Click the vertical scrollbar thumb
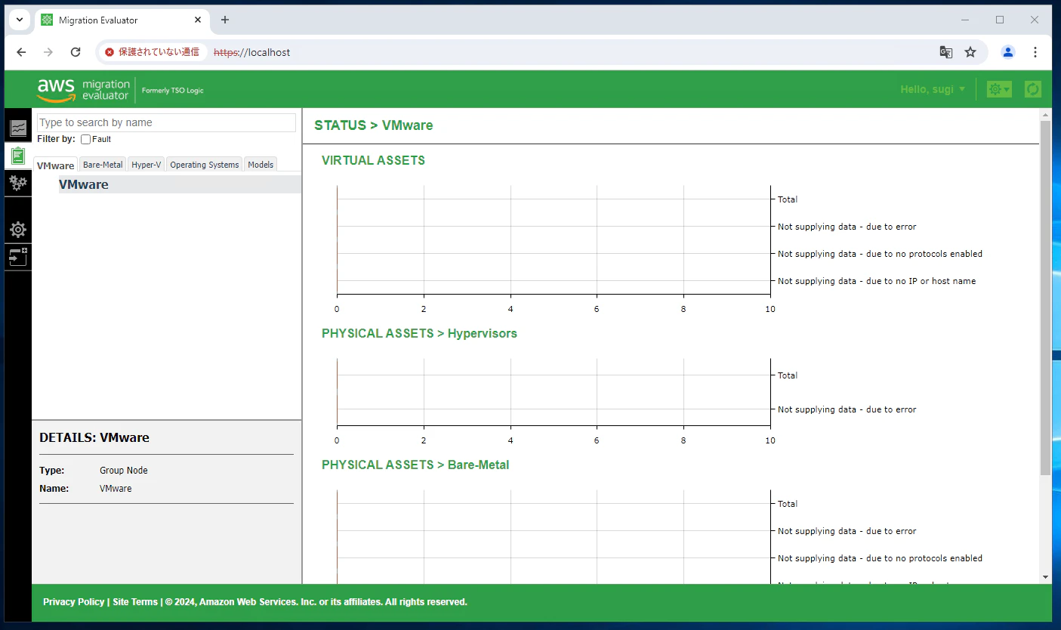Screen dimensions: 1061x630 pos(1045,298)
